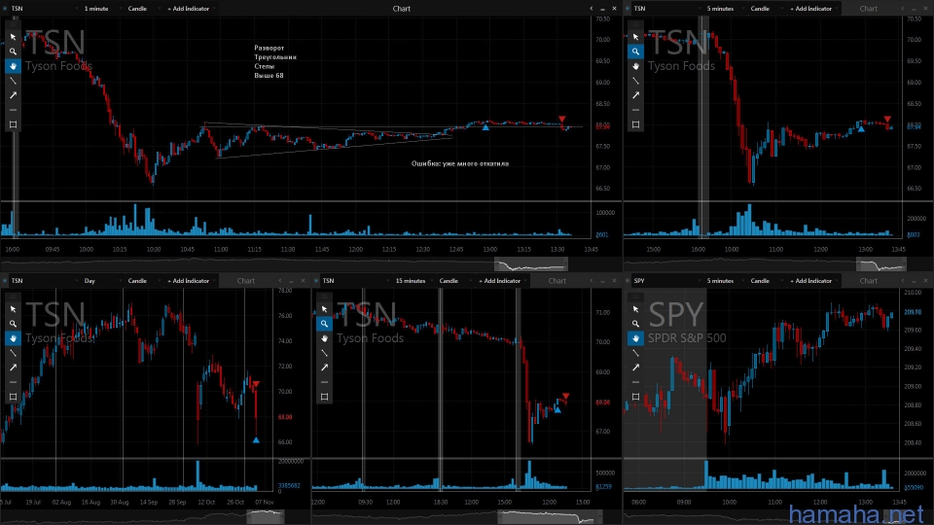
Task: Click the annotation 'Ошибка: уже много откатила'
Action: click(x=460, y=163)
